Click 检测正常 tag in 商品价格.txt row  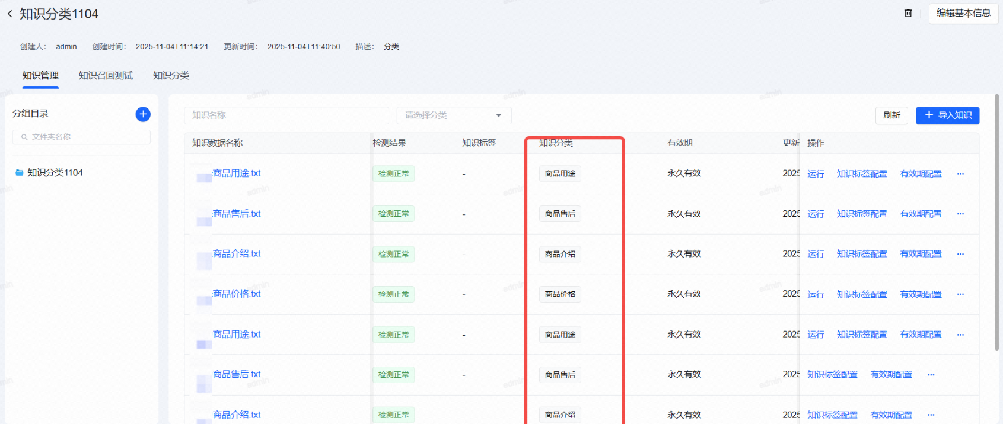pyautogui.click(x=393, y=294)
